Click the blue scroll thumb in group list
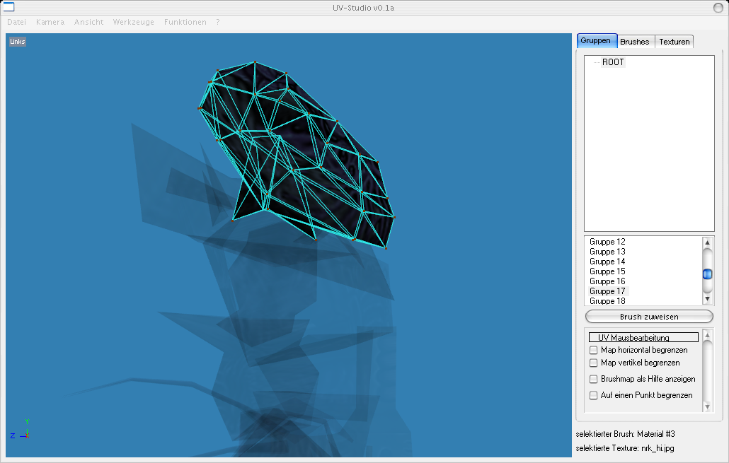This screenshot has height=463, width=729. [x=707, y=274]
